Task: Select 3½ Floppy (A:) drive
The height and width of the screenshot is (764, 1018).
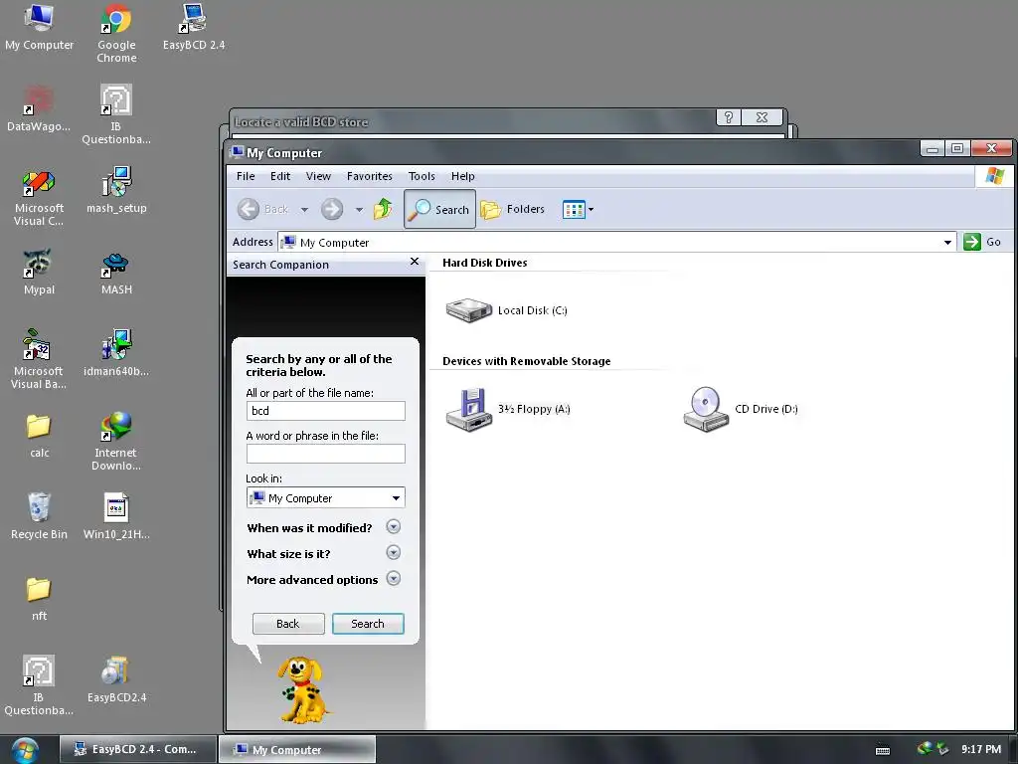Action: tap(508, 409)
